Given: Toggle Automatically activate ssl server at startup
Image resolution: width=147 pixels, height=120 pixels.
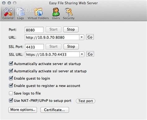Looking at the screenshot, I should [x=11, y=71].
